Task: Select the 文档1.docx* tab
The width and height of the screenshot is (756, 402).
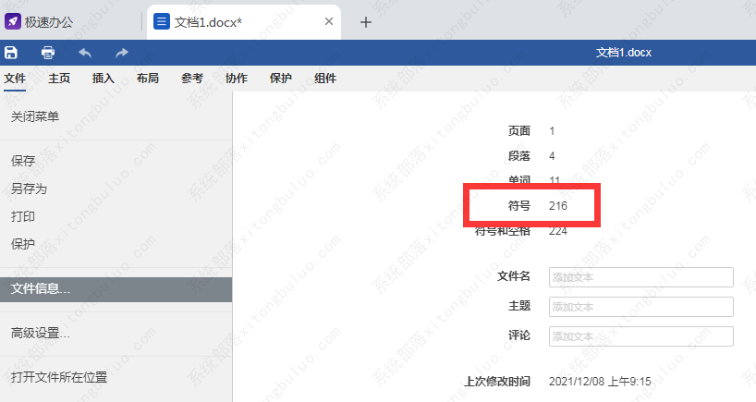Action: point(244,22)
